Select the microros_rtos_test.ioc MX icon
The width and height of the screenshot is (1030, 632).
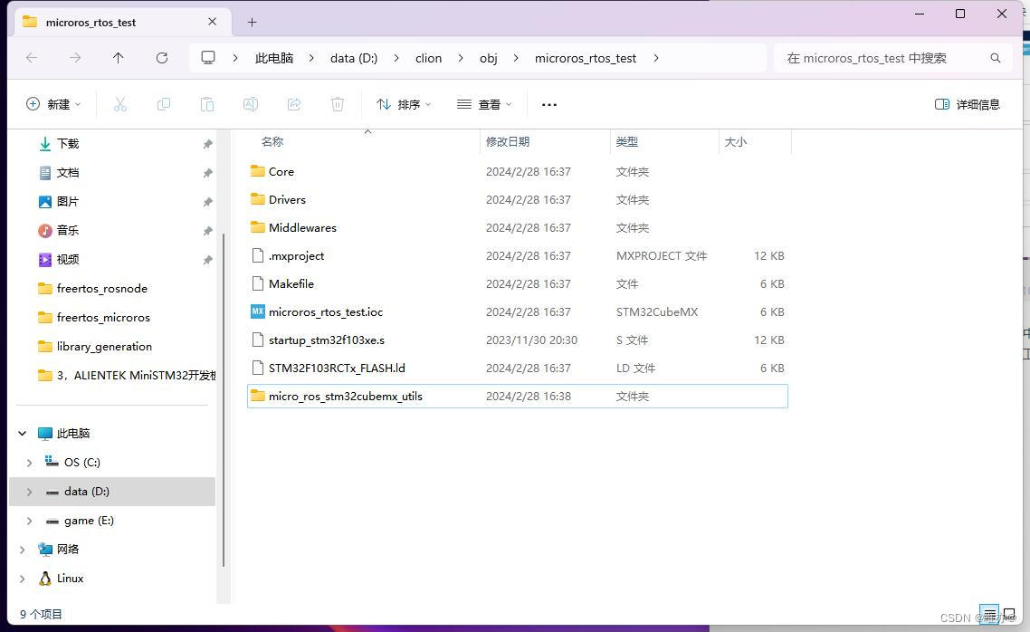pos(257,311)
